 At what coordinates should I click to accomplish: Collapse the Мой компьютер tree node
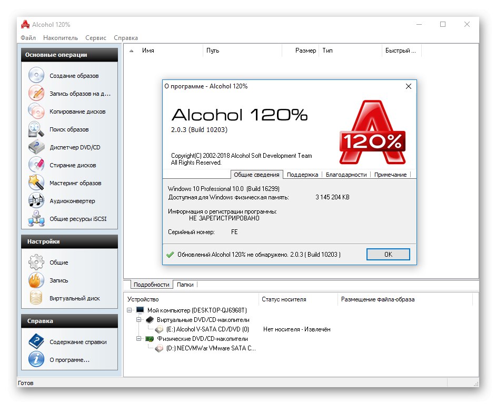(x=130, y=310)
